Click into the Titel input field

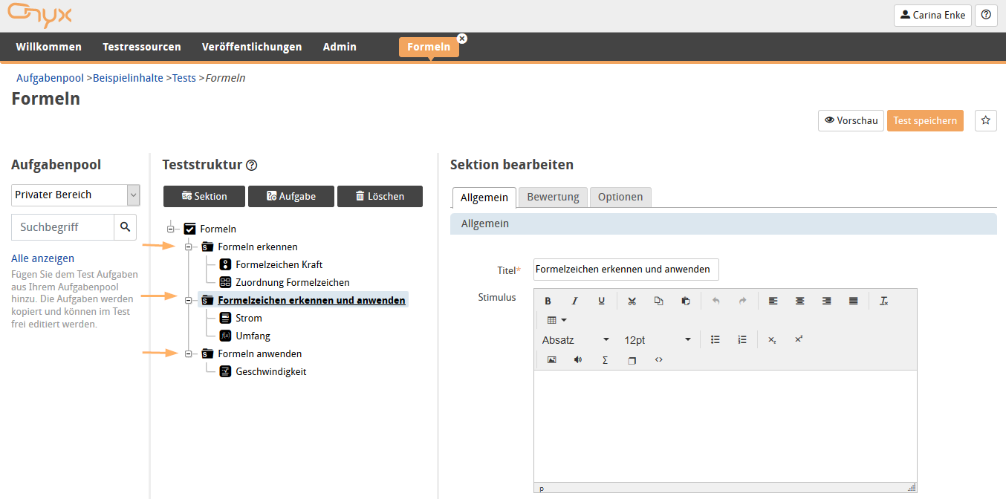point(626,270)
